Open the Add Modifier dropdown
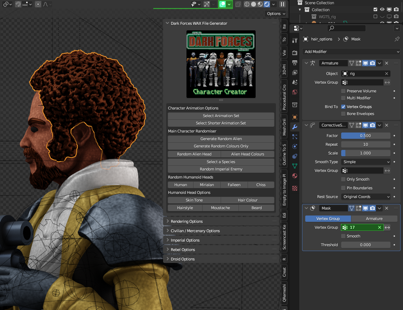The image size is (403, 310). point(351,52)
